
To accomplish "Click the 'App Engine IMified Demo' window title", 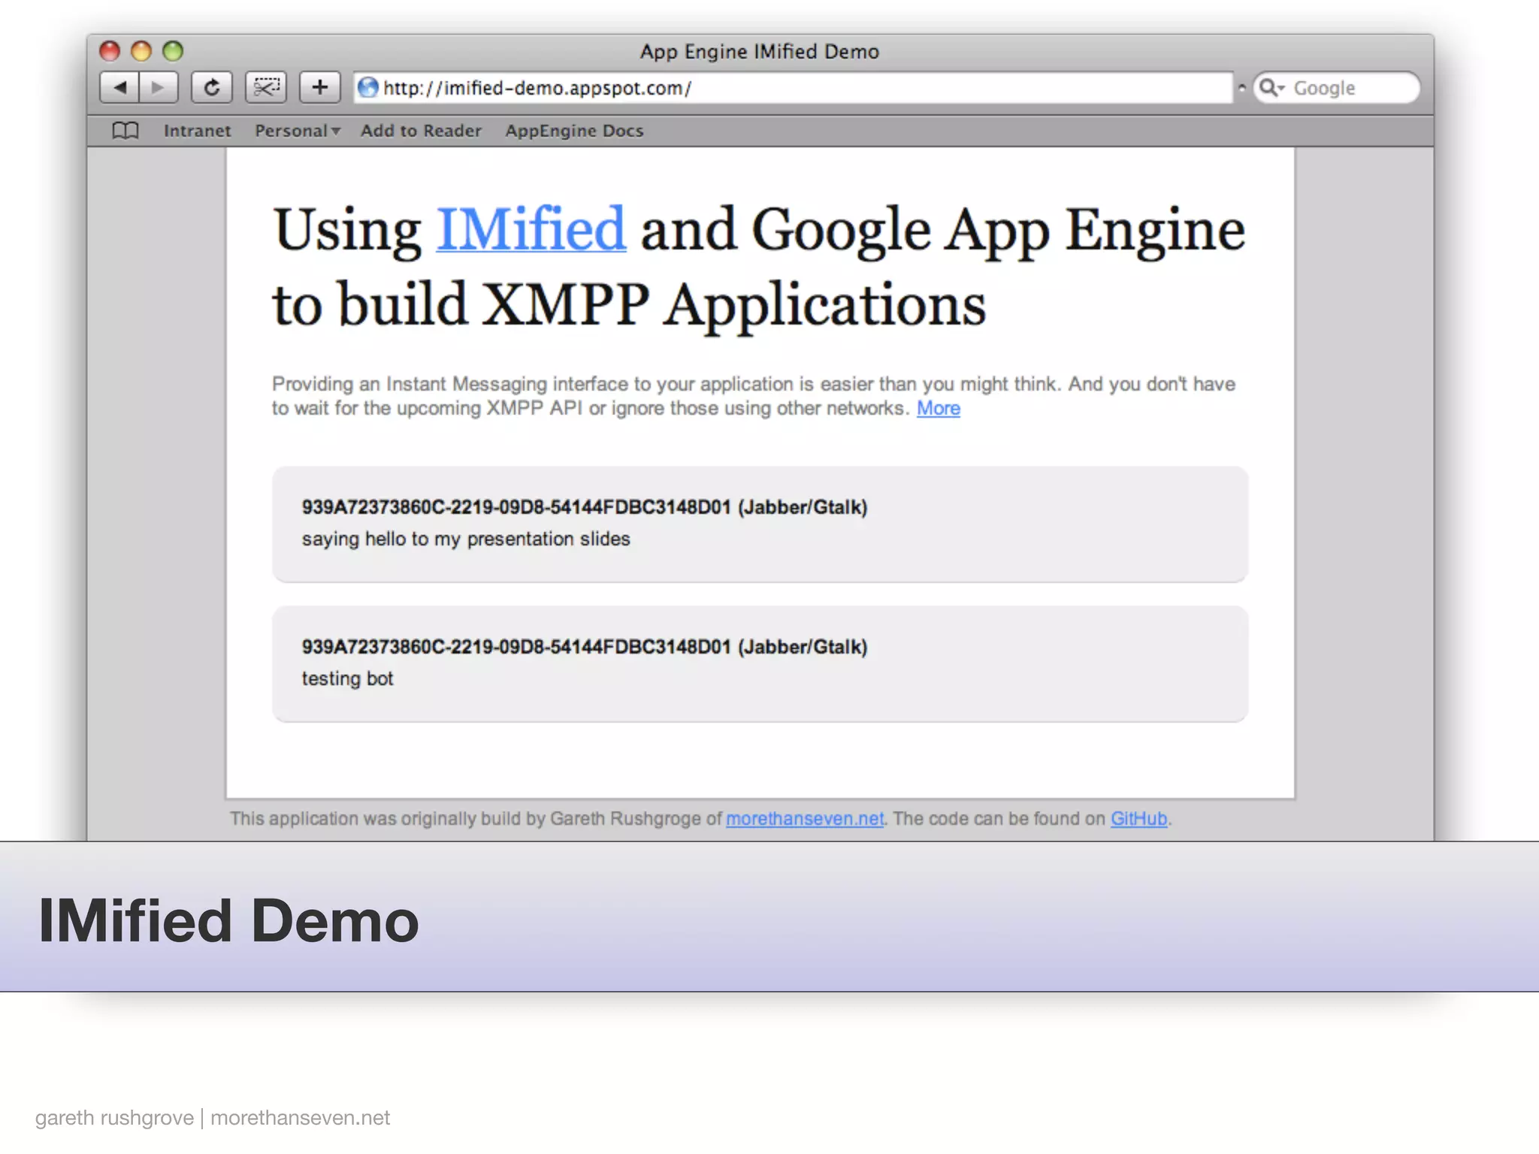I will 759,51.
